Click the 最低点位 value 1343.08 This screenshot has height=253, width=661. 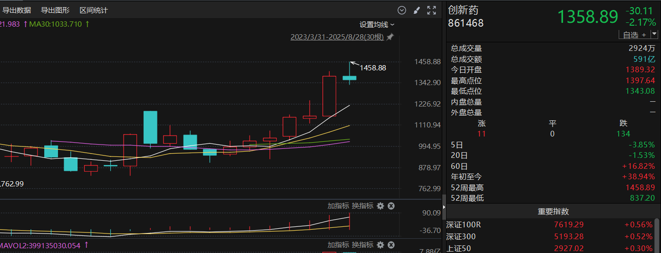coord(640,91)
